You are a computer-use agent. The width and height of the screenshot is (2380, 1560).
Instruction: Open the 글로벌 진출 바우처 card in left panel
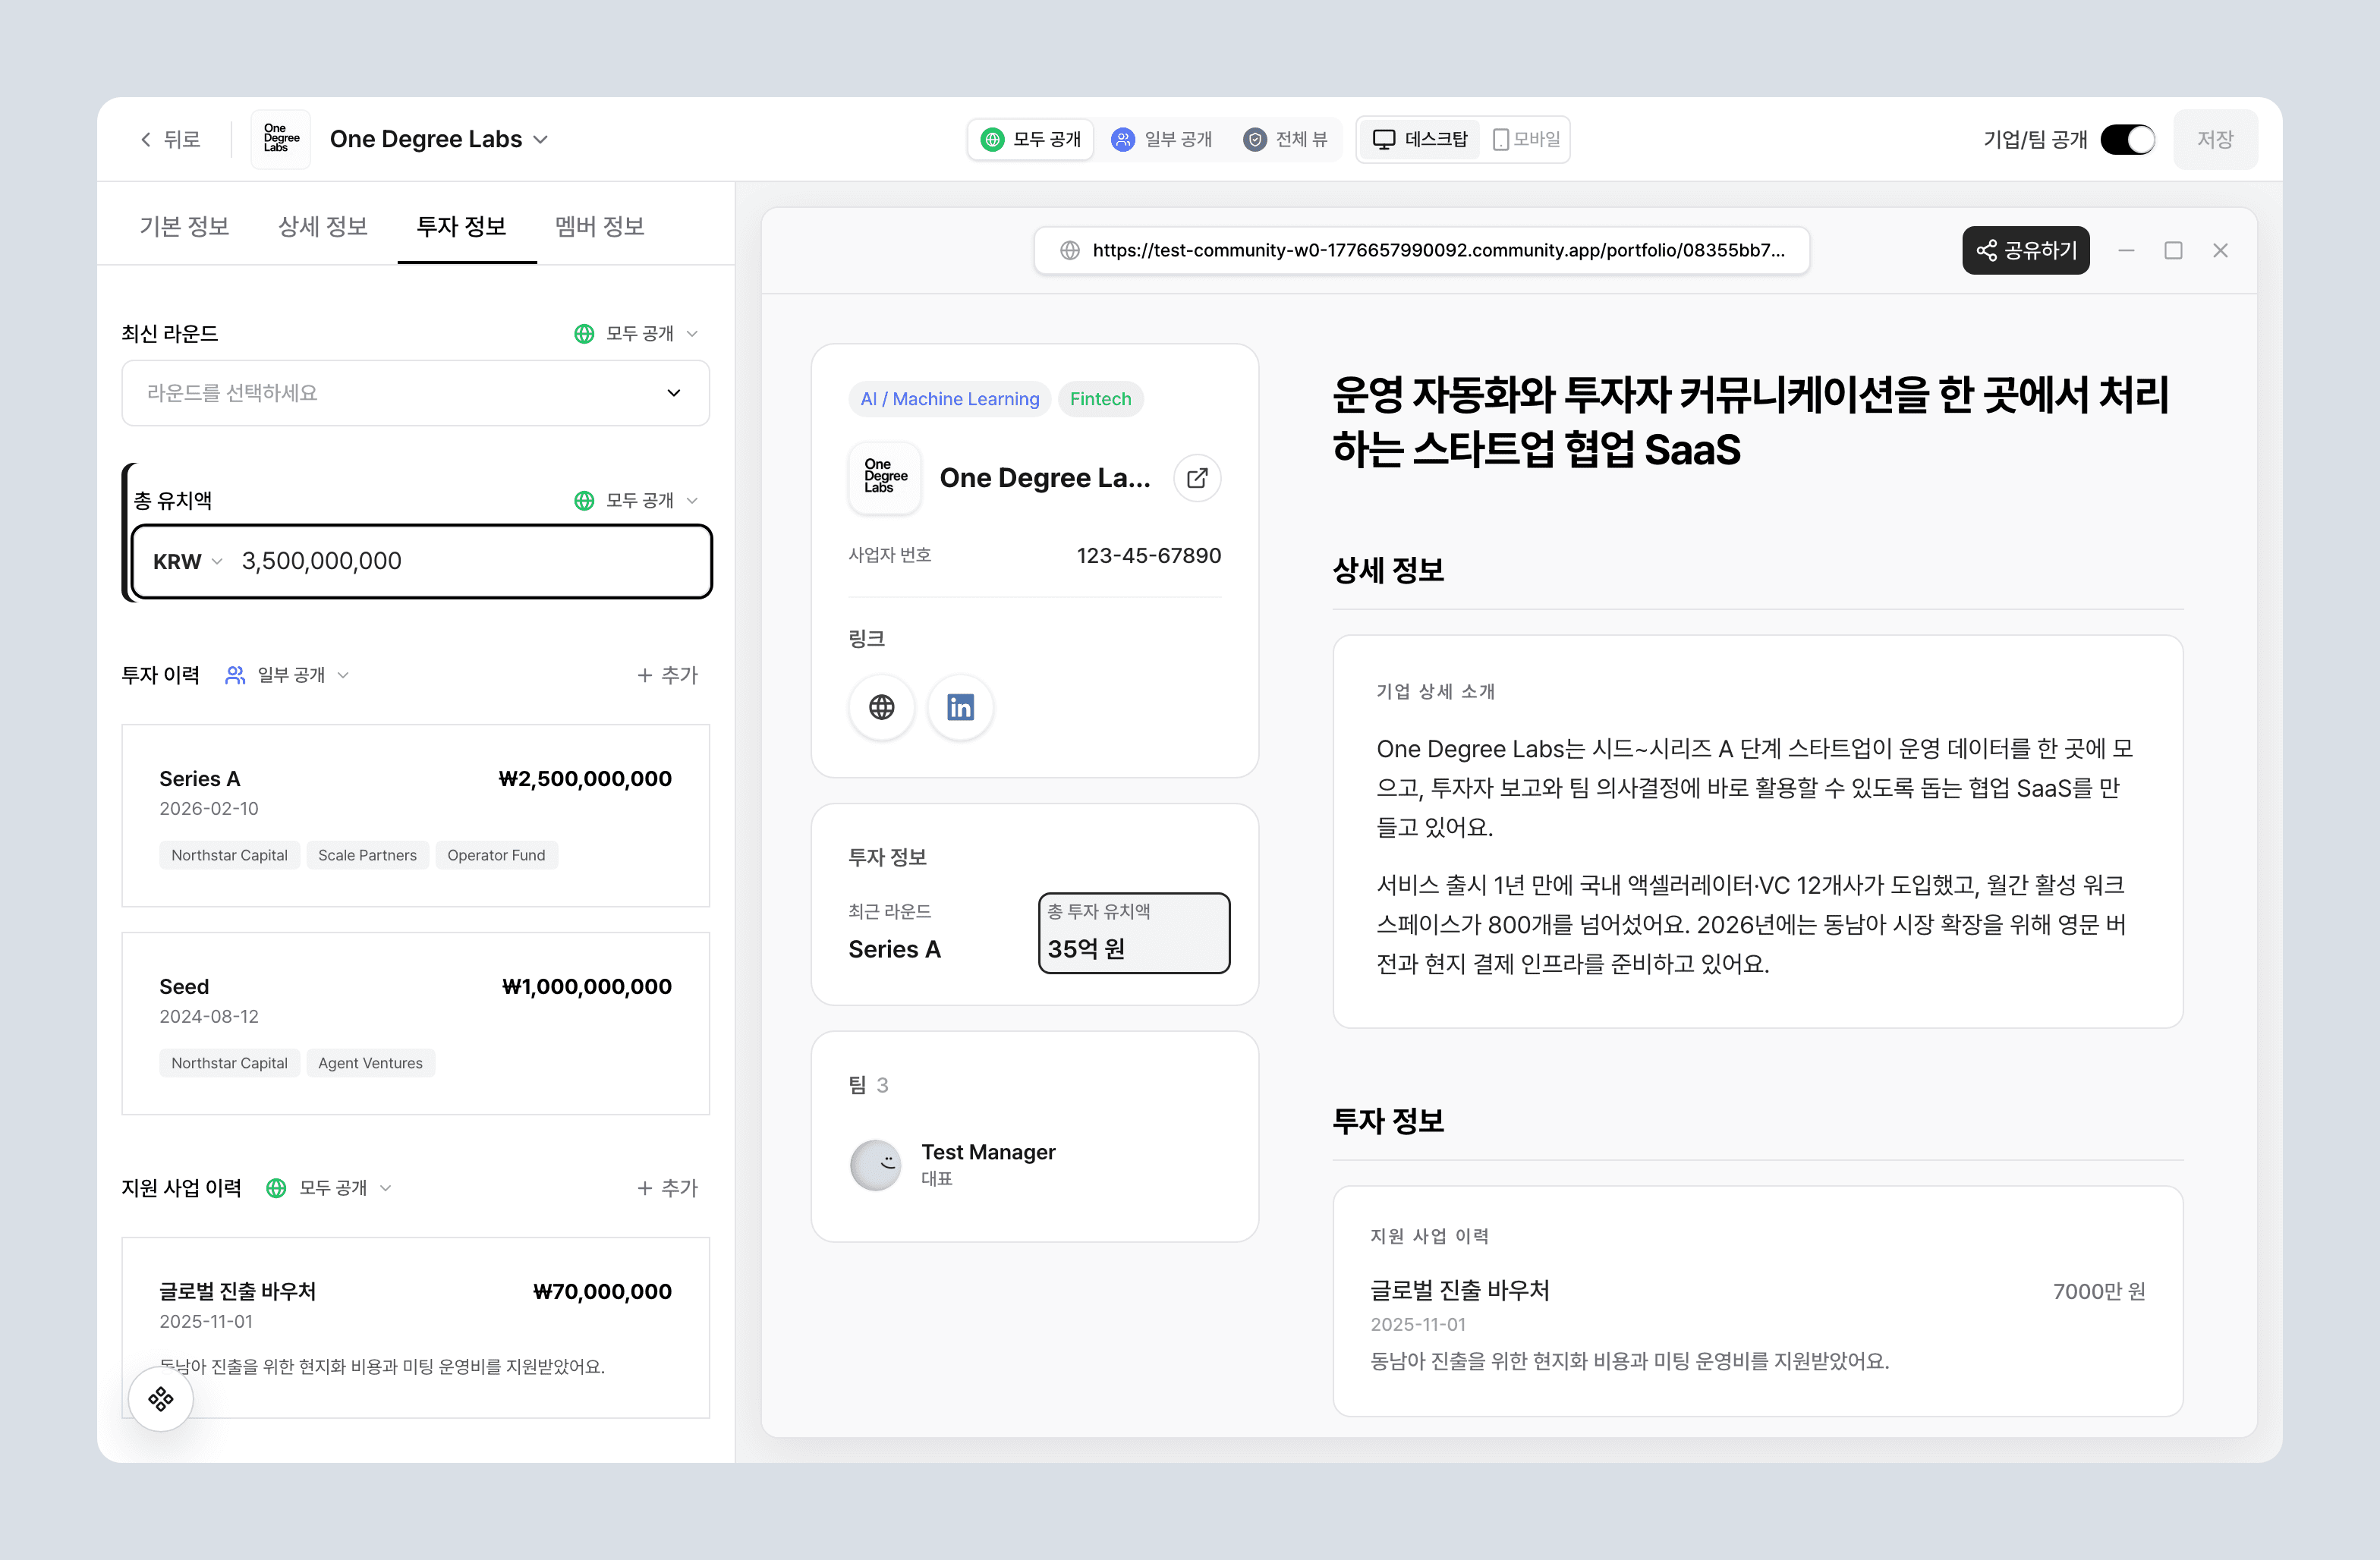pyautogui.click(x=415, y=1327)
